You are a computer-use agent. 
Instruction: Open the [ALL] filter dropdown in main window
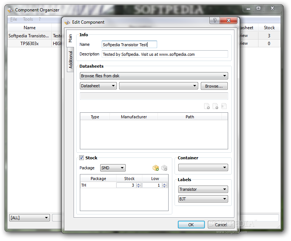(x=30, y=218)
